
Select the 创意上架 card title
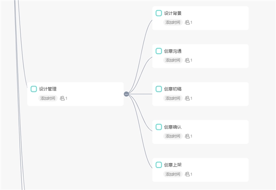pos(172,165)
